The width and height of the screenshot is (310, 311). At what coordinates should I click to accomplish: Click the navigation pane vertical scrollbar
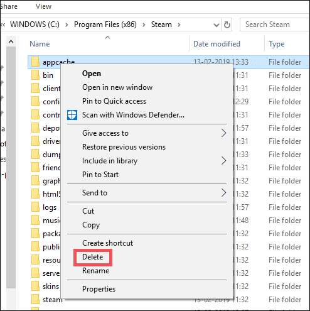pyautogui.click(x=11, y=168)
